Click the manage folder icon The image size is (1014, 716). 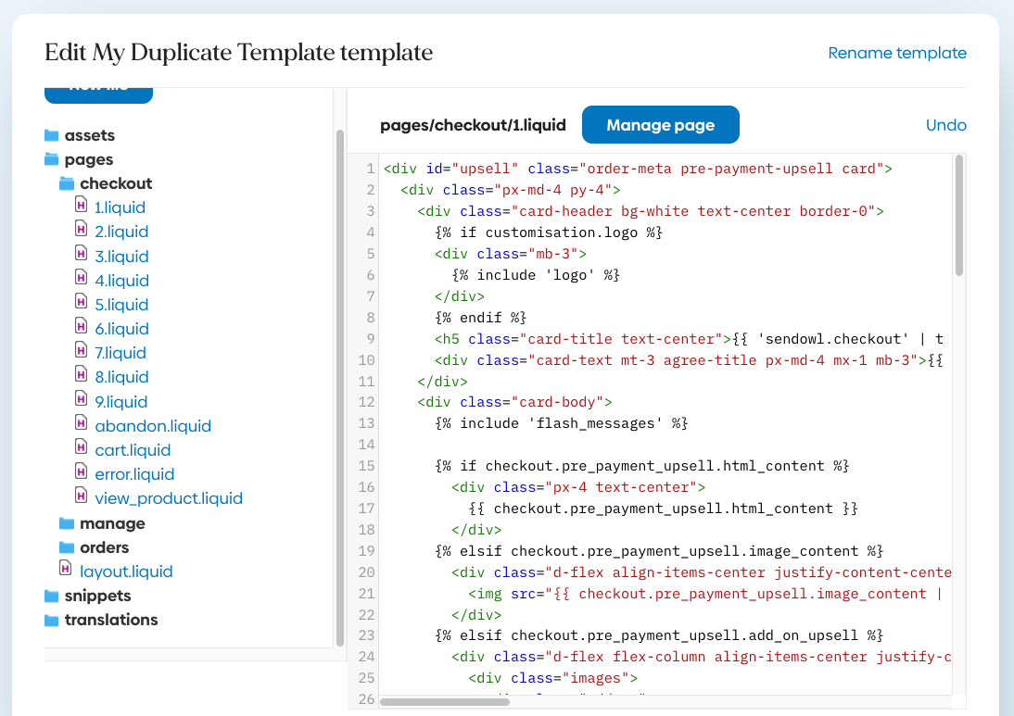[67, 523]
